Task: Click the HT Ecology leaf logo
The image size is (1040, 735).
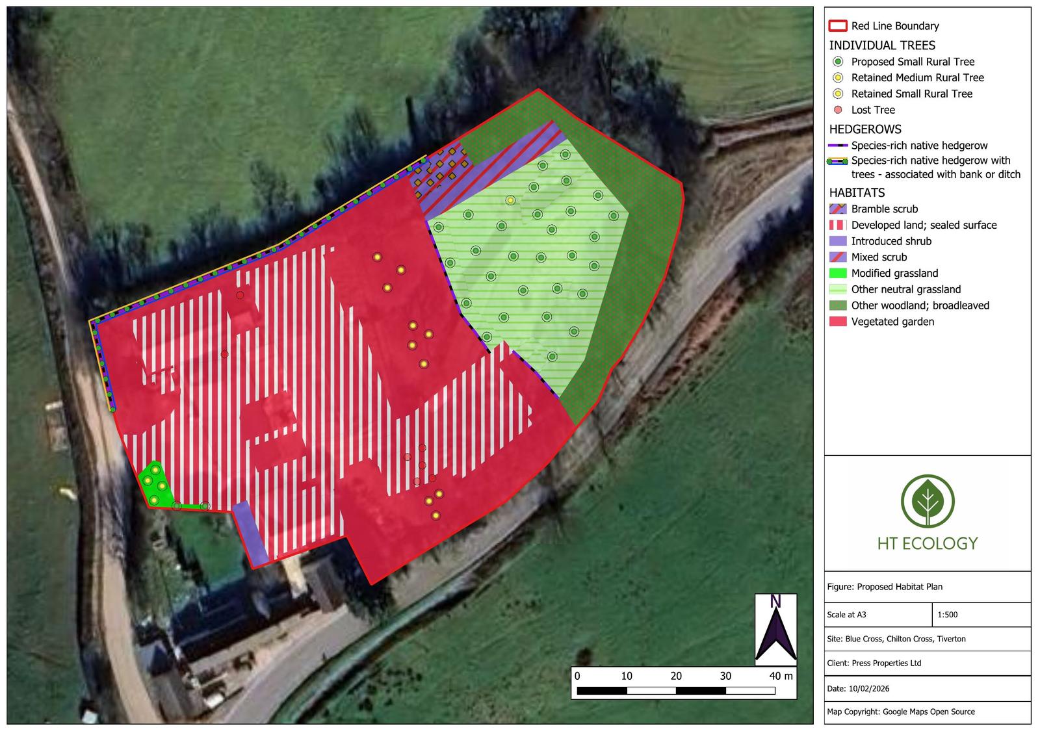Action: point(927,500)
